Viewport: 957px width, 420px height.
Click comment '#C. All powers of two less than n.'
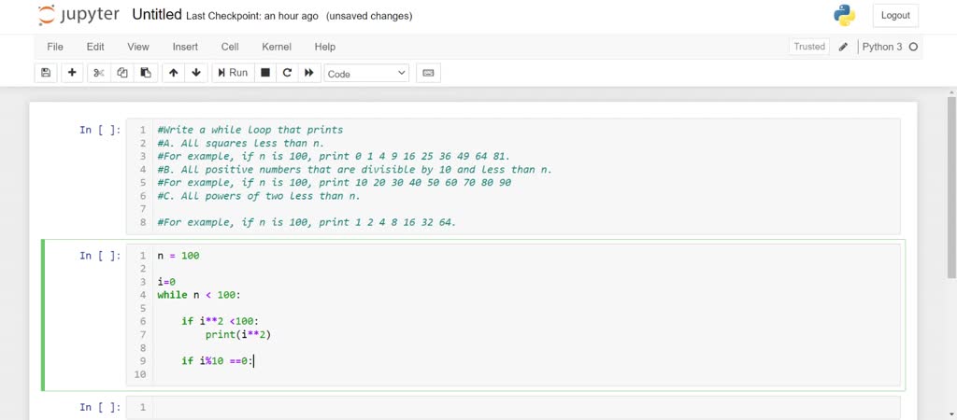coord(259,196)
